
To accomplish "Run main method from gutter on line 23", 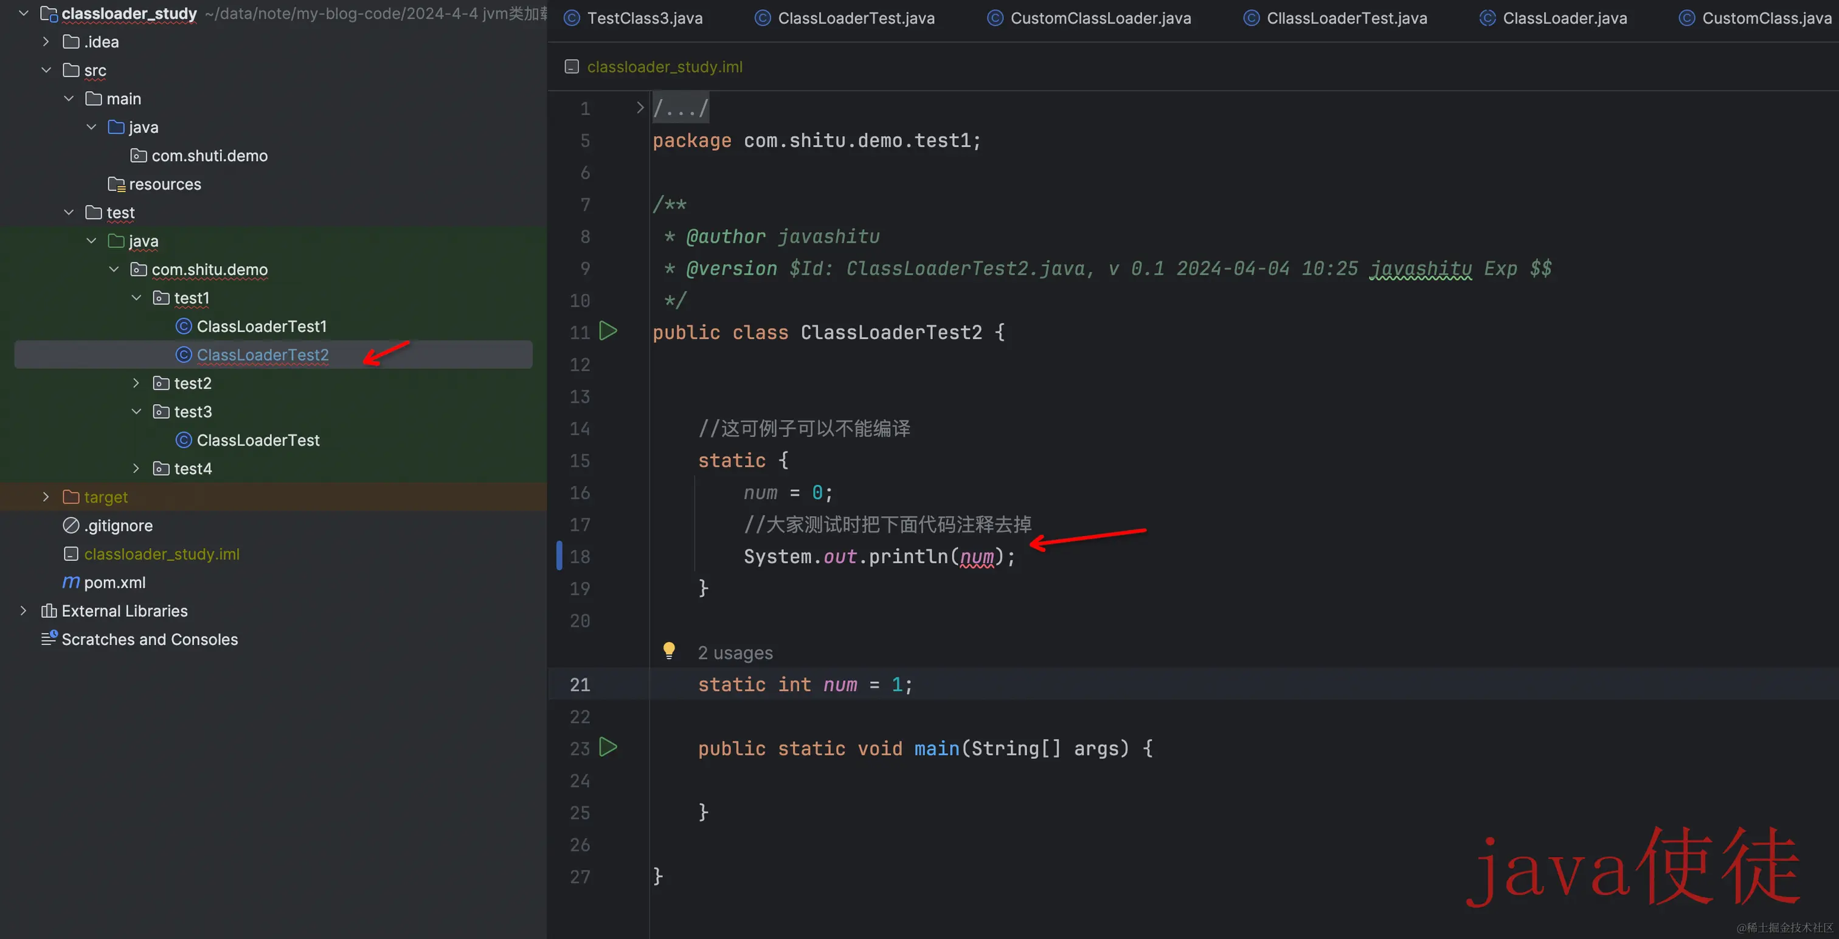I will (x=608, y=747).
